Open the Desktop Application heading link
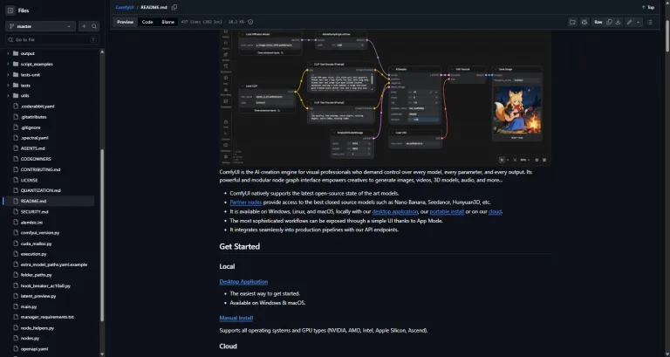The width and height of the screenshot is (670, 357). (x=243, y=282)
